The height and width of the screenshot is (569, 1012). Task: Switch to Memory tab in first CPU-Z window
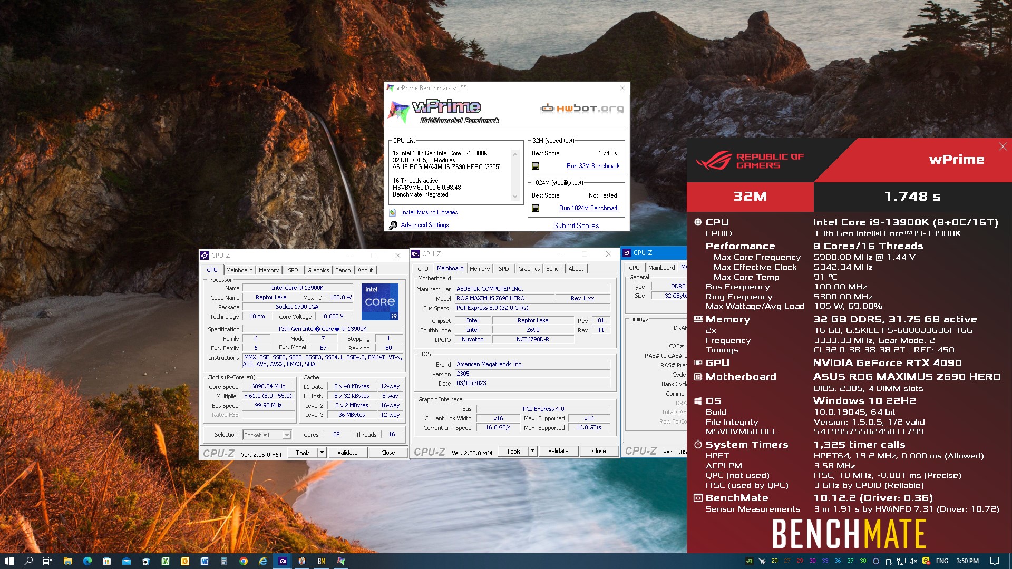(269, 270)
